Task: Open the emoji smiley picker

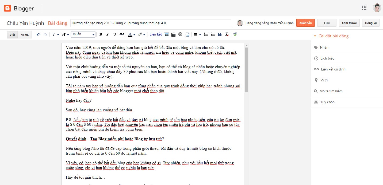Action: [x=180, y=34]
